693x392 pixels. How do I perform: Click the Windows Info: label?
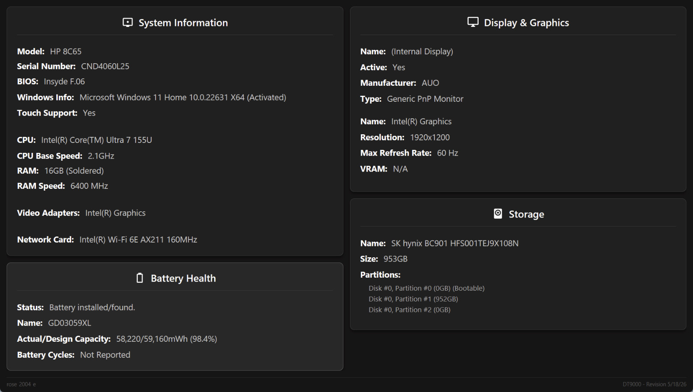[45, 97]
